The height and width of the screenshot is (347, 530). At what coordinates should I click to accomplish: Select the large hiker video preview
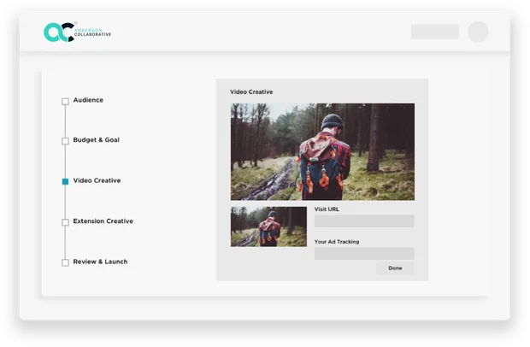coord(322,152)
